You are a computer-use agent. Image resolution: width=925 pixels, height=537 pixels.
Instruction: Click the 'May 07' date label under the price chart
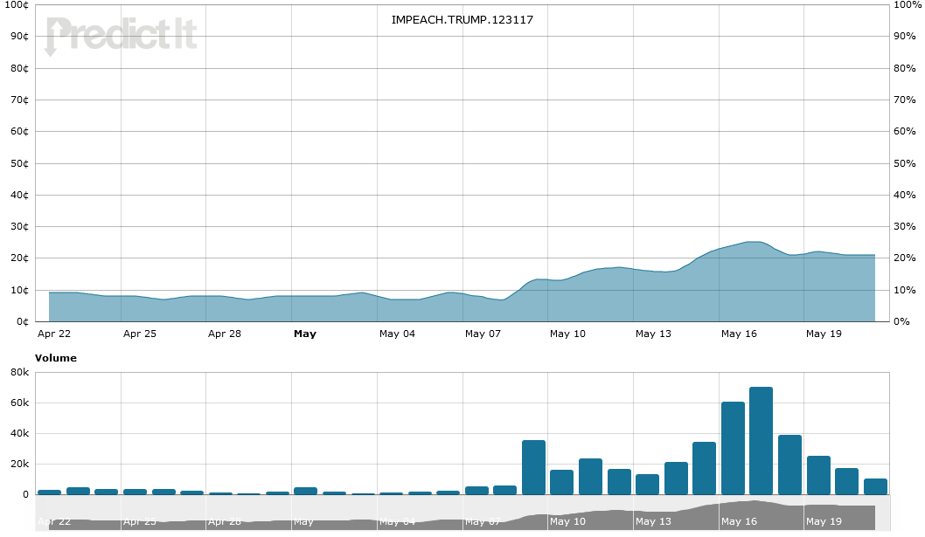coord(483,334)
